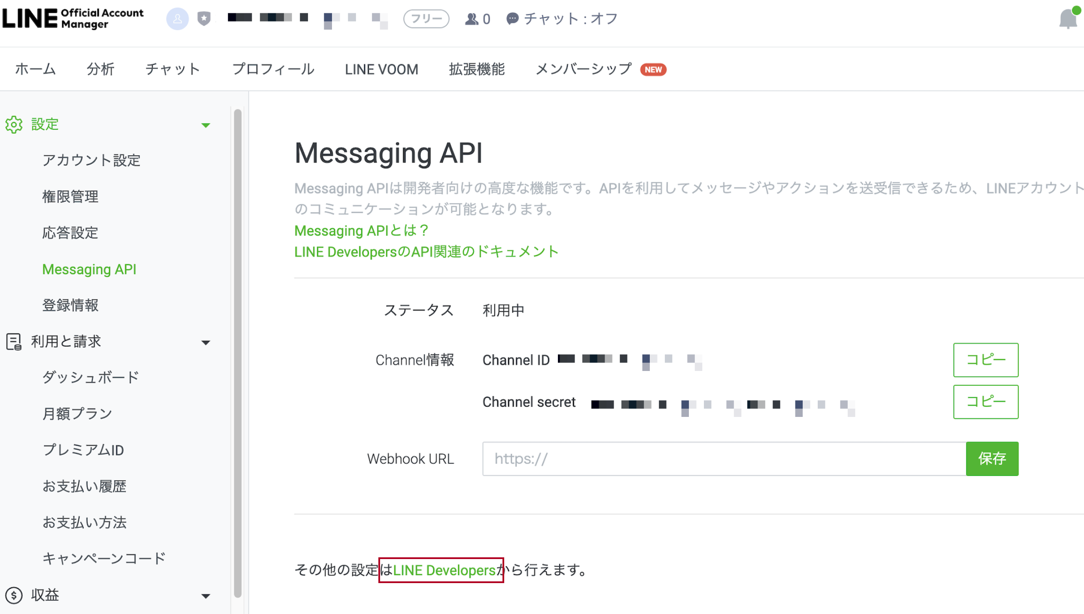The width and height of the screenshot is (1084, 614).
Task: Click the 設定 gear icon in sidebar
Action: [14, 125]
